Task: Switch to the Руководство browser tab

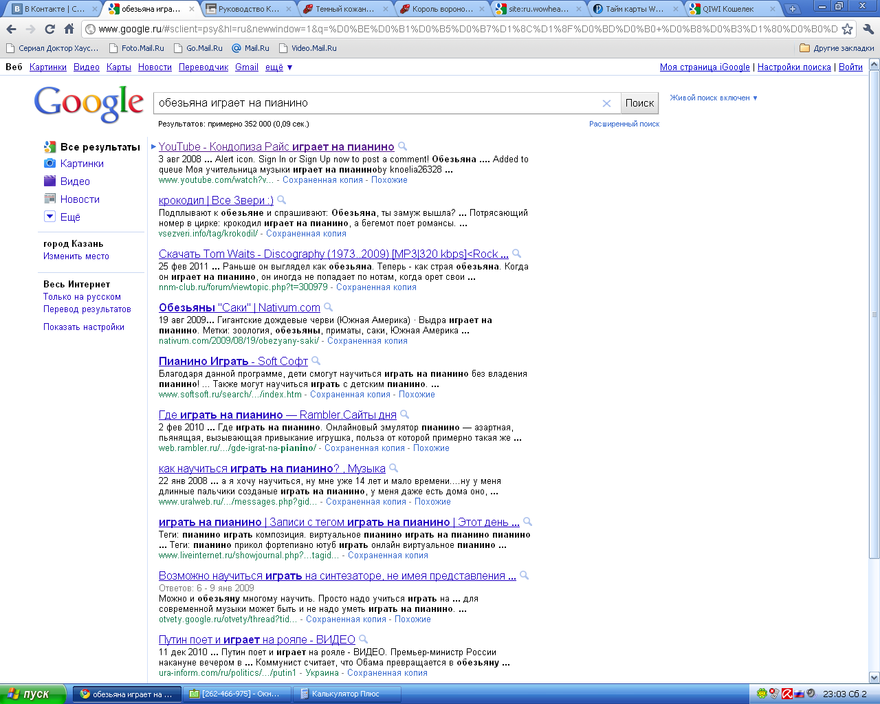Action: [249, 9]
